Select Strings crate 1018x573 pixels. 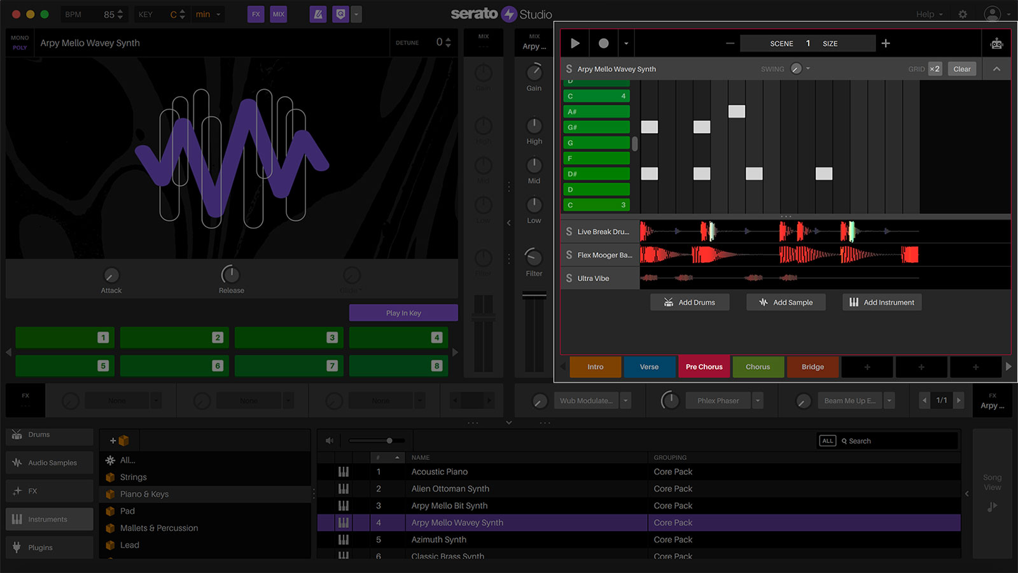pyautogui.click(x=205, y=477)
